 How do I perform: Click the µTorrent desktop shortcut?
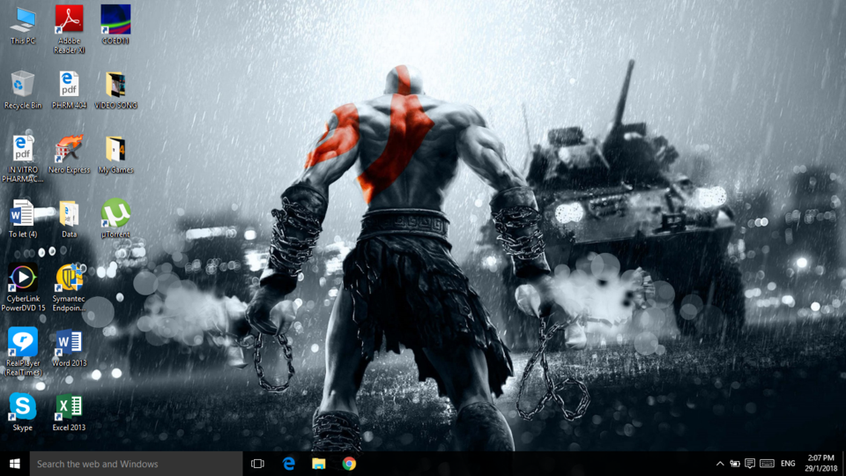115,218
